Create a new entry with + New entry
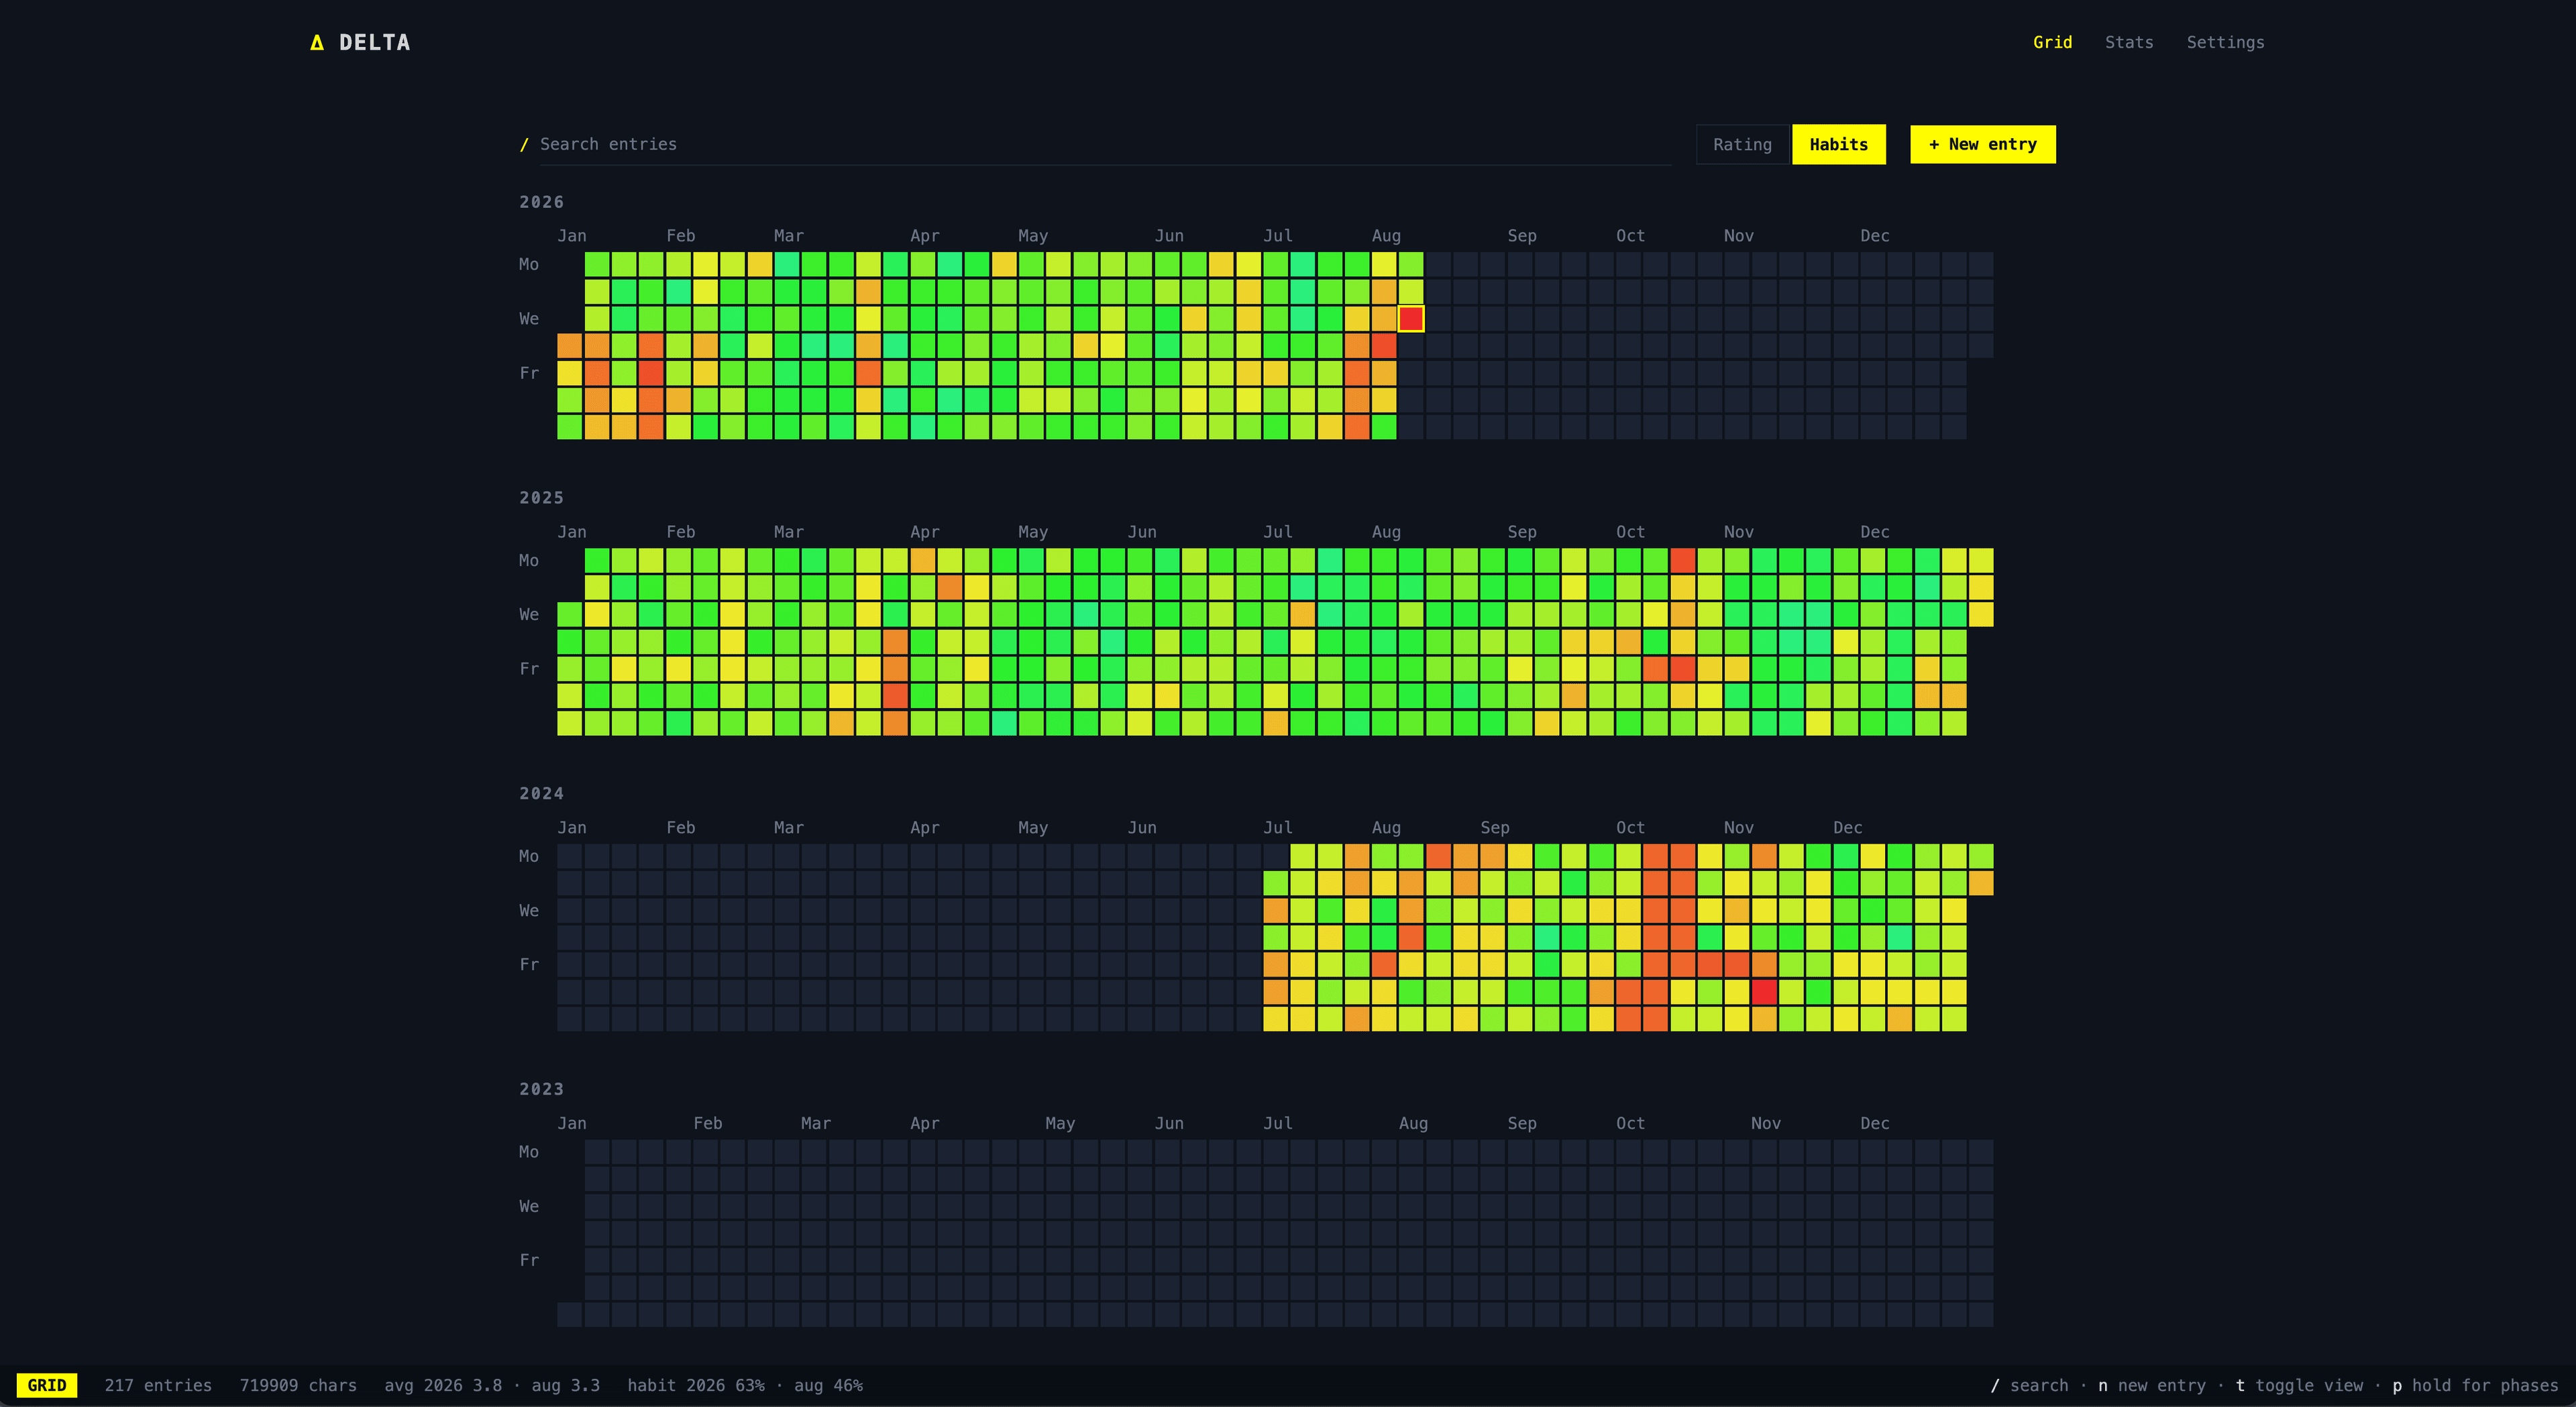 (1982, 144)
